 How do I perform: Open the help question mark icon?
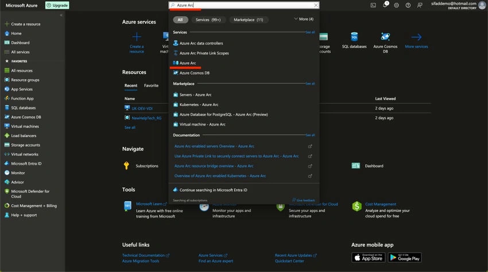click(x=408, y=5)
